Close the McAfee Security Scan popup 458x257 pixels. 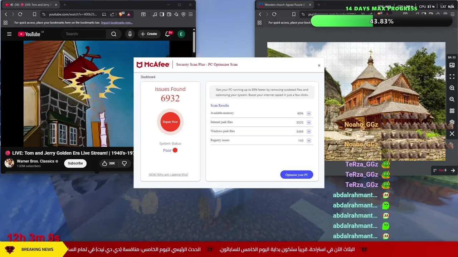click(x=319, y=65)
